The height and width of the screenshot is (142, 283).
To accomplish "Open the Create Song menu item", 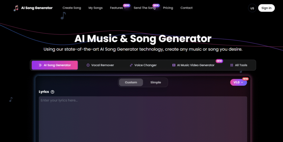I will [72, 8].
